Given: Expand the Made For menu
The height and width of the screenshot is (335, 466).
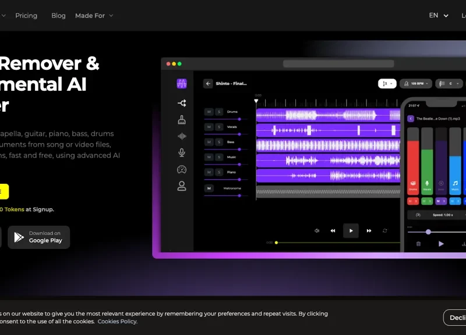Looking at the screenshot, I should [94, 16].
